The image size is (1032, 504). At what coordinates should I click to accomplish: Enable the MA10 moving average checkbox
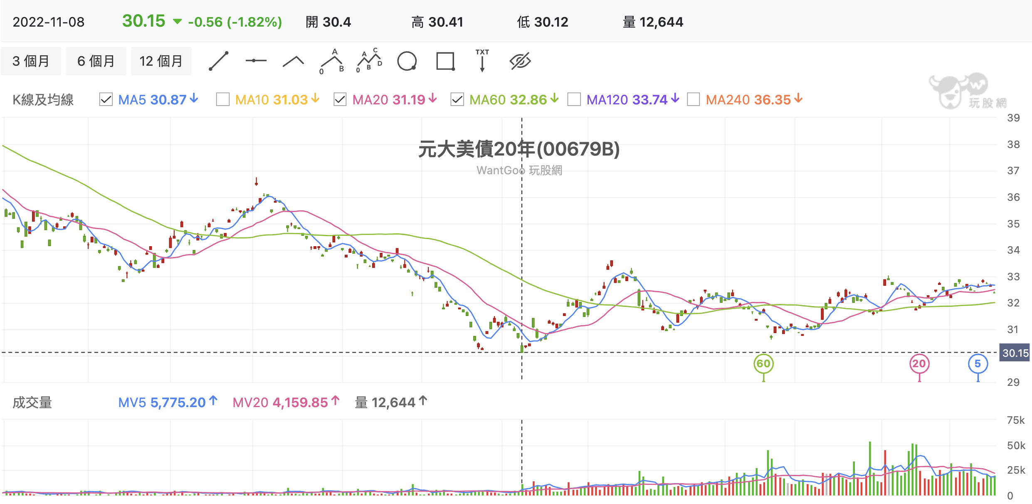tap(223, 100)
